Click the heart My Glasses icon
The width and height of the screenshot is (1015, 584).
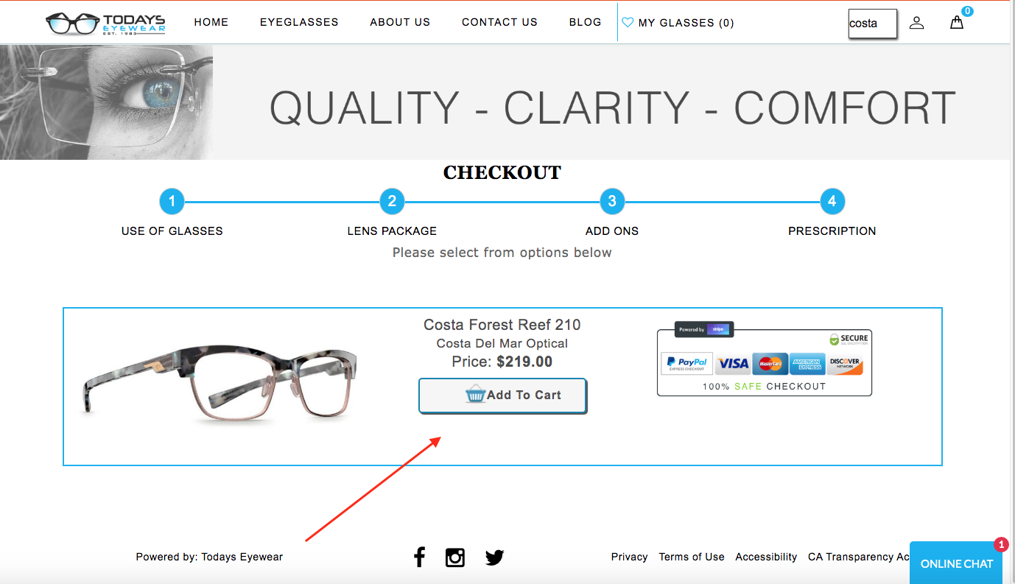coord(628,22)
